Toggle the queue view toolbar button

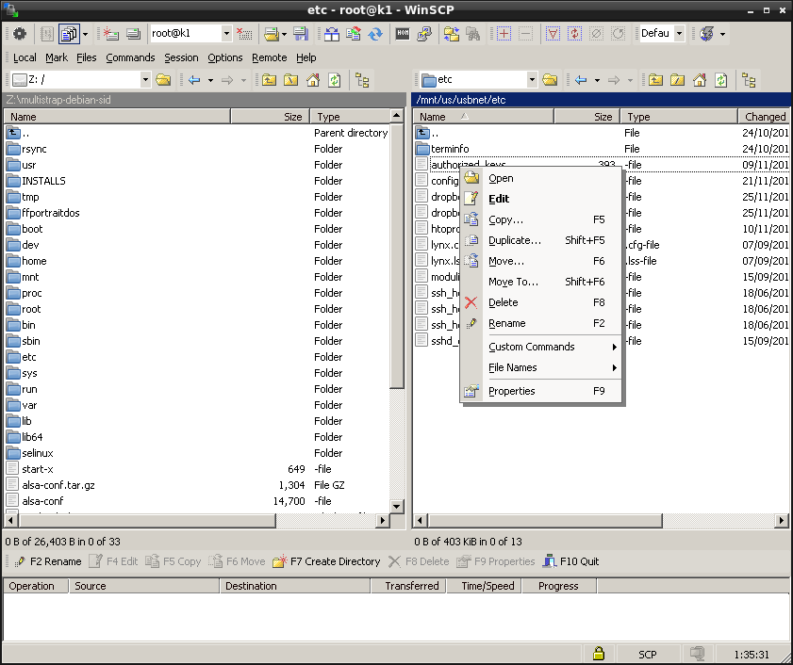point(68,34)
